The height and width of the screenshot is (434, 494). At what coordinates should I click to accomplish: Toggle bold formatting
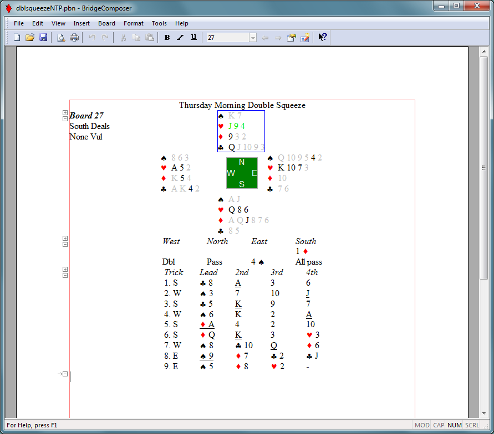click(x=167, y=38)
